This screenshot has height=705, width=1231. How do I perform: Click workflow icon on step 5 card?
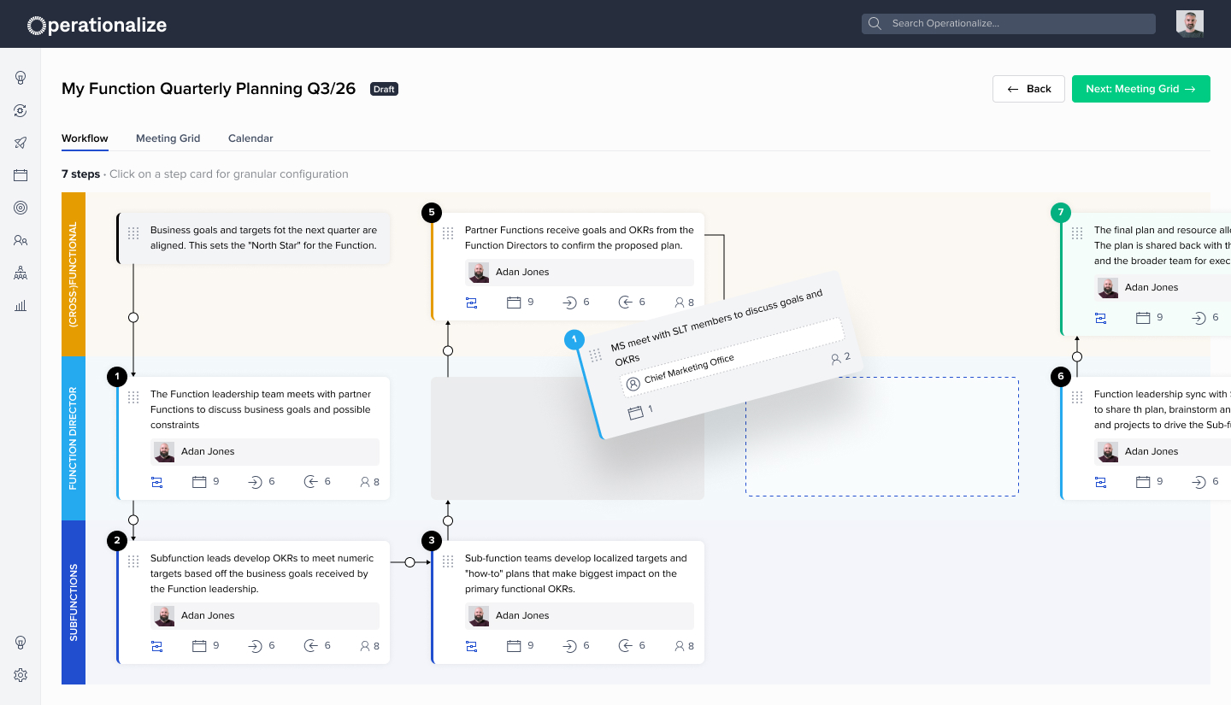point(471,303)
